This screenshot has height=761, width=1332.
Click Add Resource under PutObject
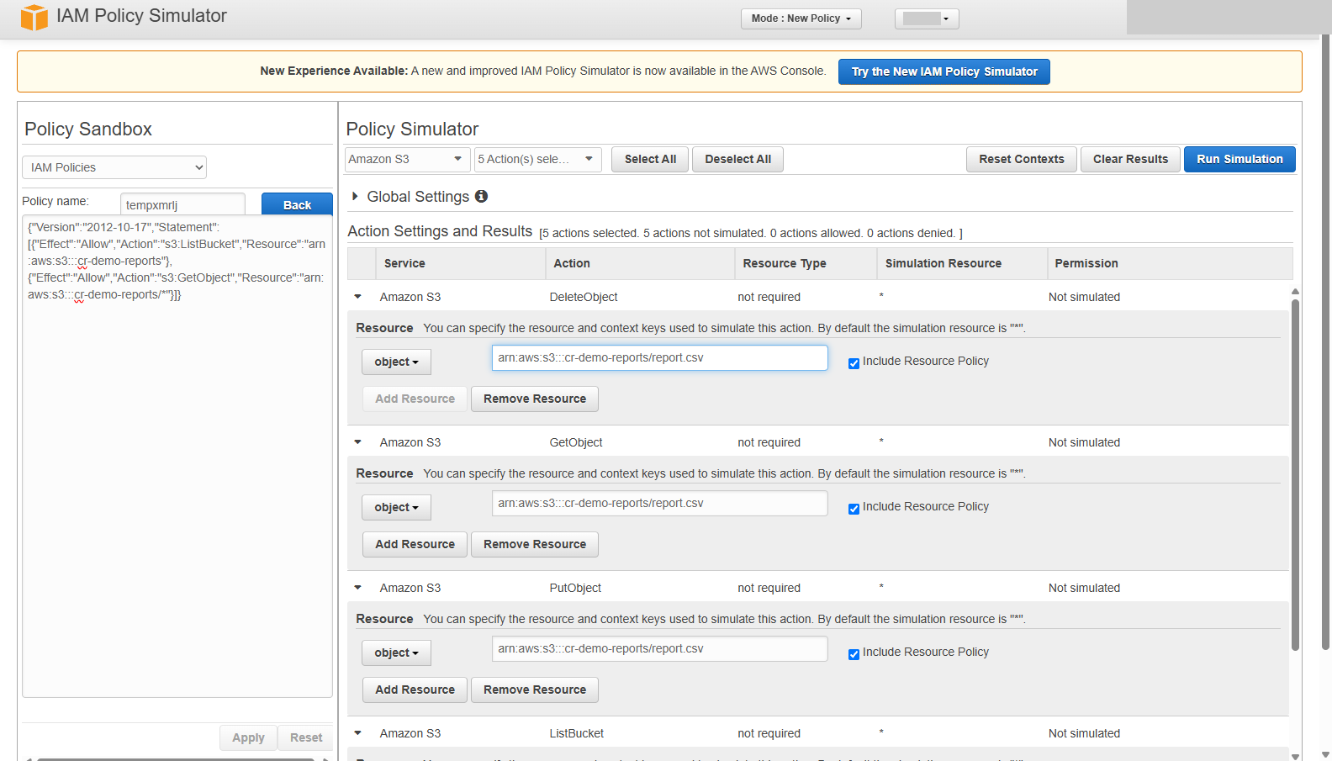(x=415, y=690)
